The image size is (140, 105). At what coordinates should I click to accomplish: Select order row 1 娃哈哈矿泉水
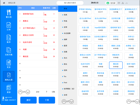coord(38,14)
